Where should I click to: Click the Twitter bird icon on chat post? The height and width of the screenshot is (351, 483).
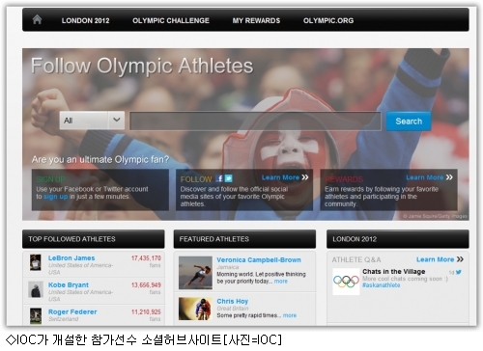459,272
